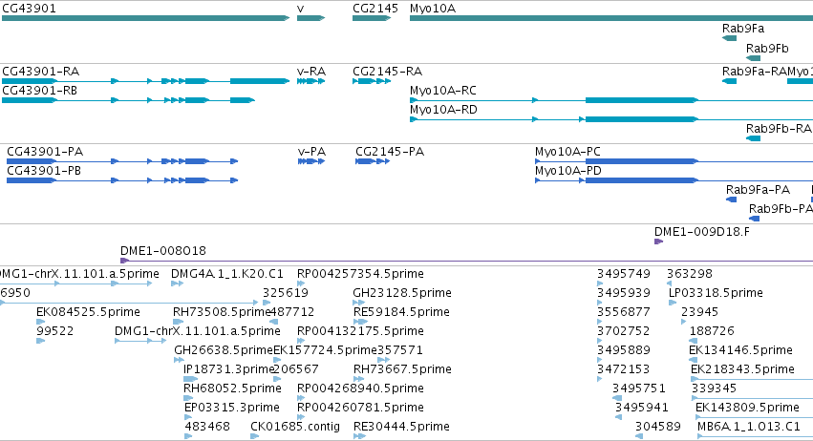Select EST label 188726
Screen dimensions: 813x441
pyautogui.click(x=712, y=331)
